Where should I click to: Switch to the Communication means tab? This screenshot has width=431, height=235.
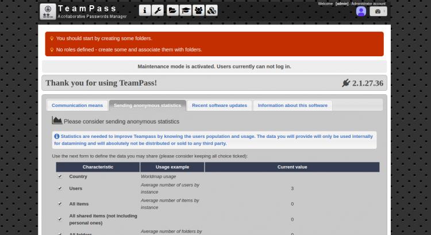pyautogui.click(x=77, y=106)
